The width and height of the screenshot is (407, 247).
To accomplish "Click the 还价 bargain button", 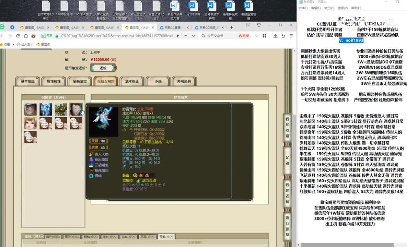I will point(103,68).
